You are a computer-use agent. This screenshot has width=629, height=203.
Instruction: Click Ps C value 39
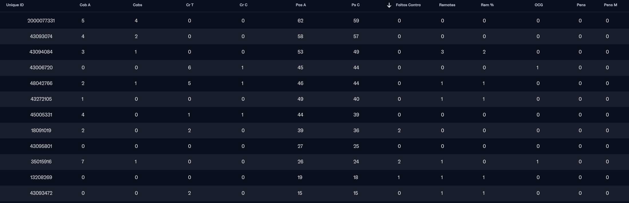(356, 115)
